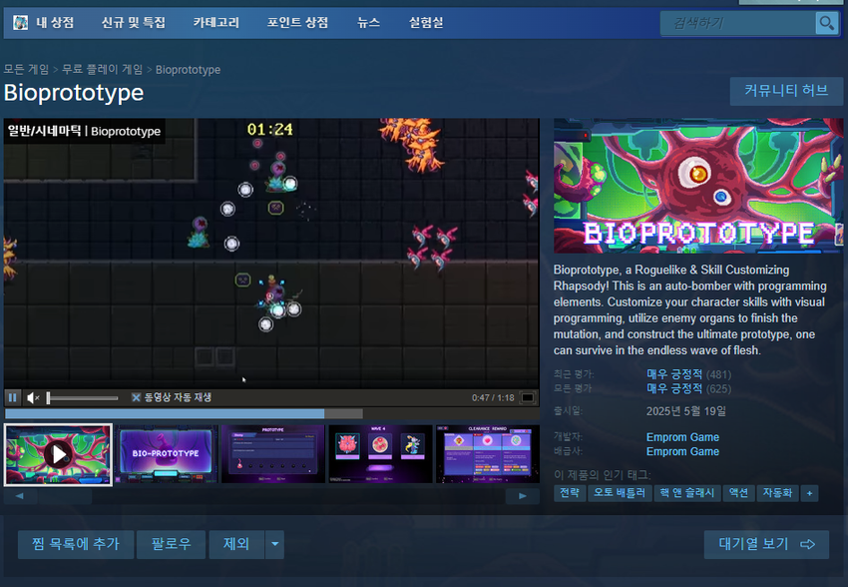Open the 무료 플레이 게임 breadcrumb link
Screen dimensions: 848x587
tap(102, 70)
